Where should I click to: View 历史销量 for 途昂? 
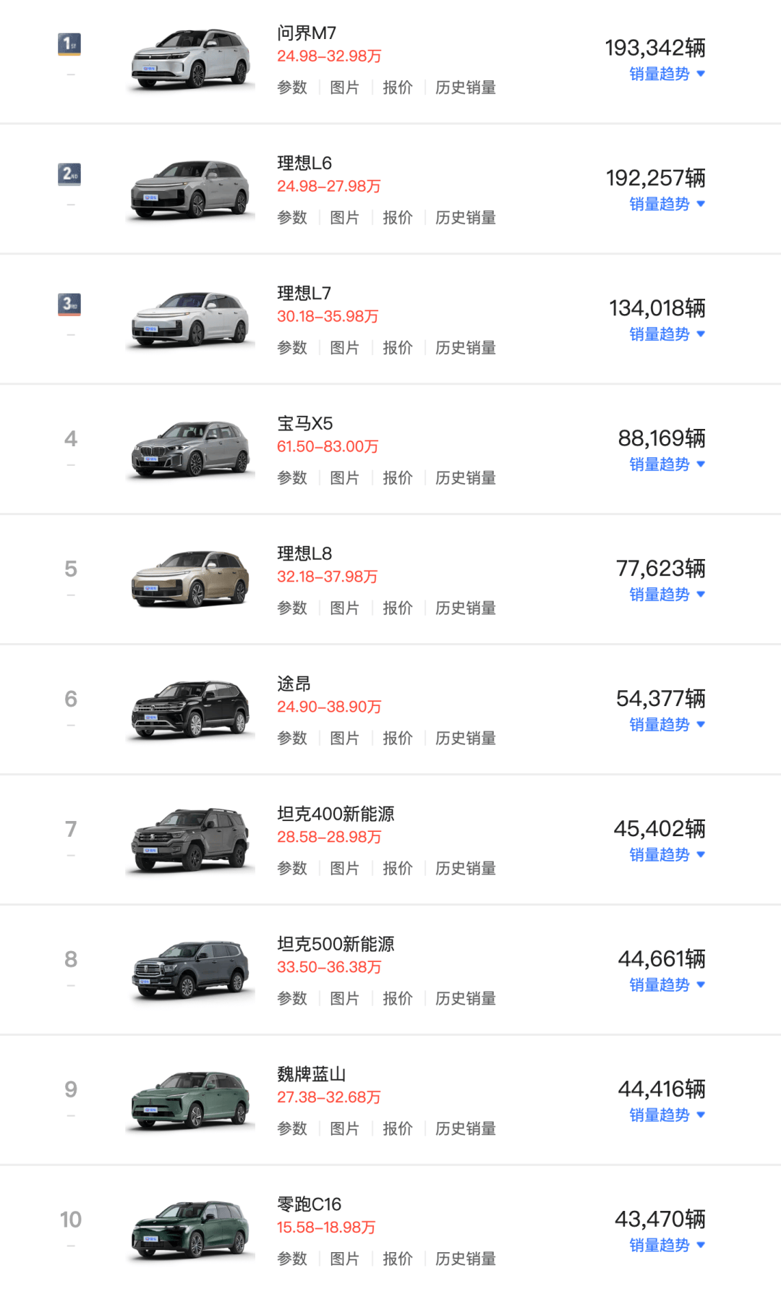pos(465,739)
